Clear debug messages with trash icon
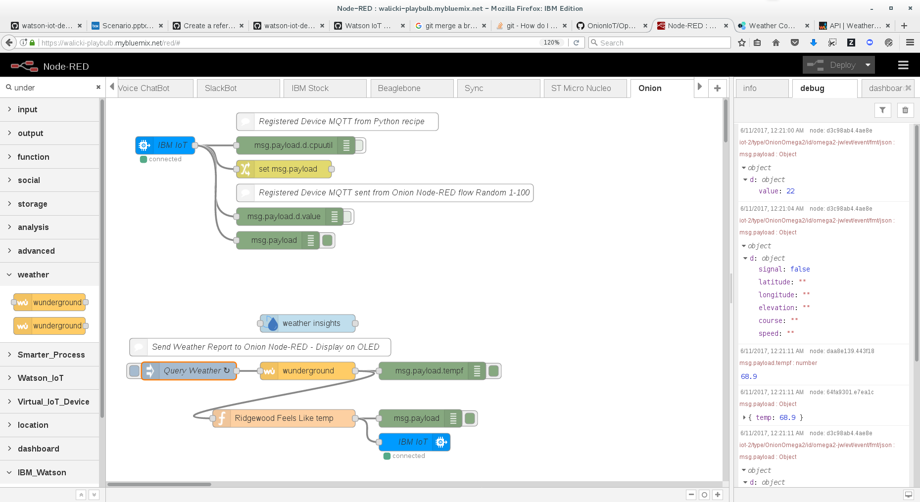920x502 pixels. point(905,110)
